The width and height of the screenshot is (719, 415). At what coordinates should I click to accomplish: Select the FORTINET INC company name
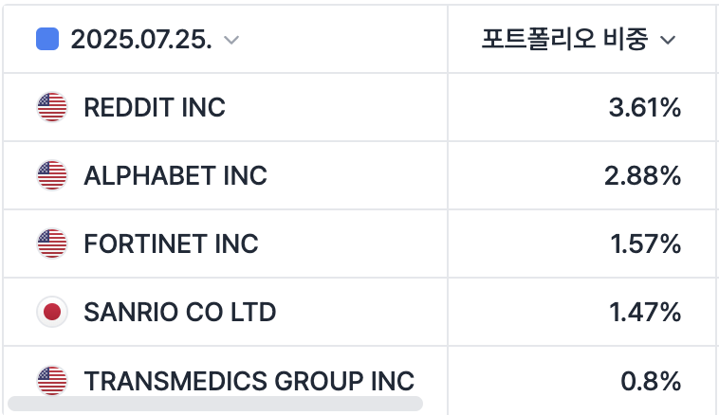pos(171,244)
